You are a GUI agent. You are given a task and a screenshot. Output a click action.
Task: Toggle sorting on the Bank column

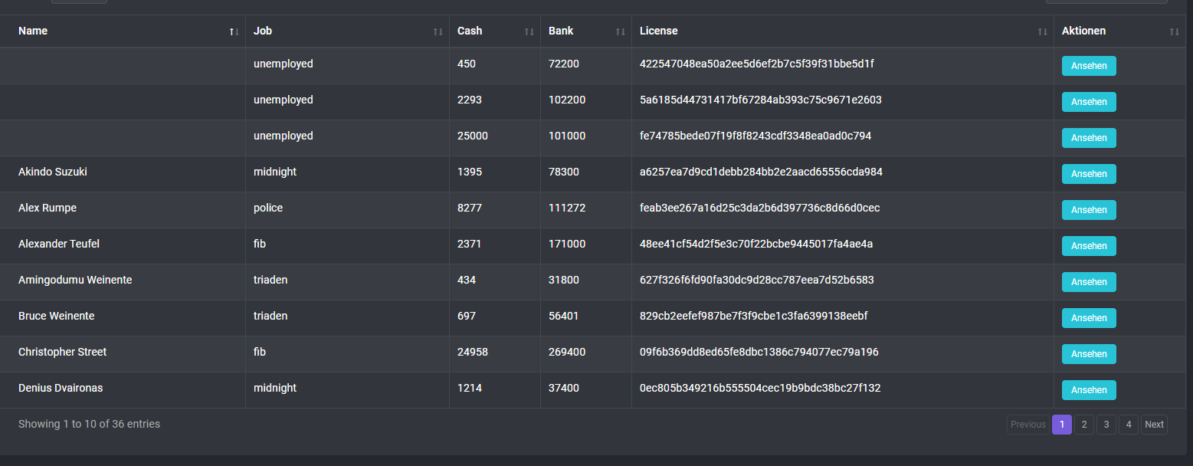pos(620,31)
